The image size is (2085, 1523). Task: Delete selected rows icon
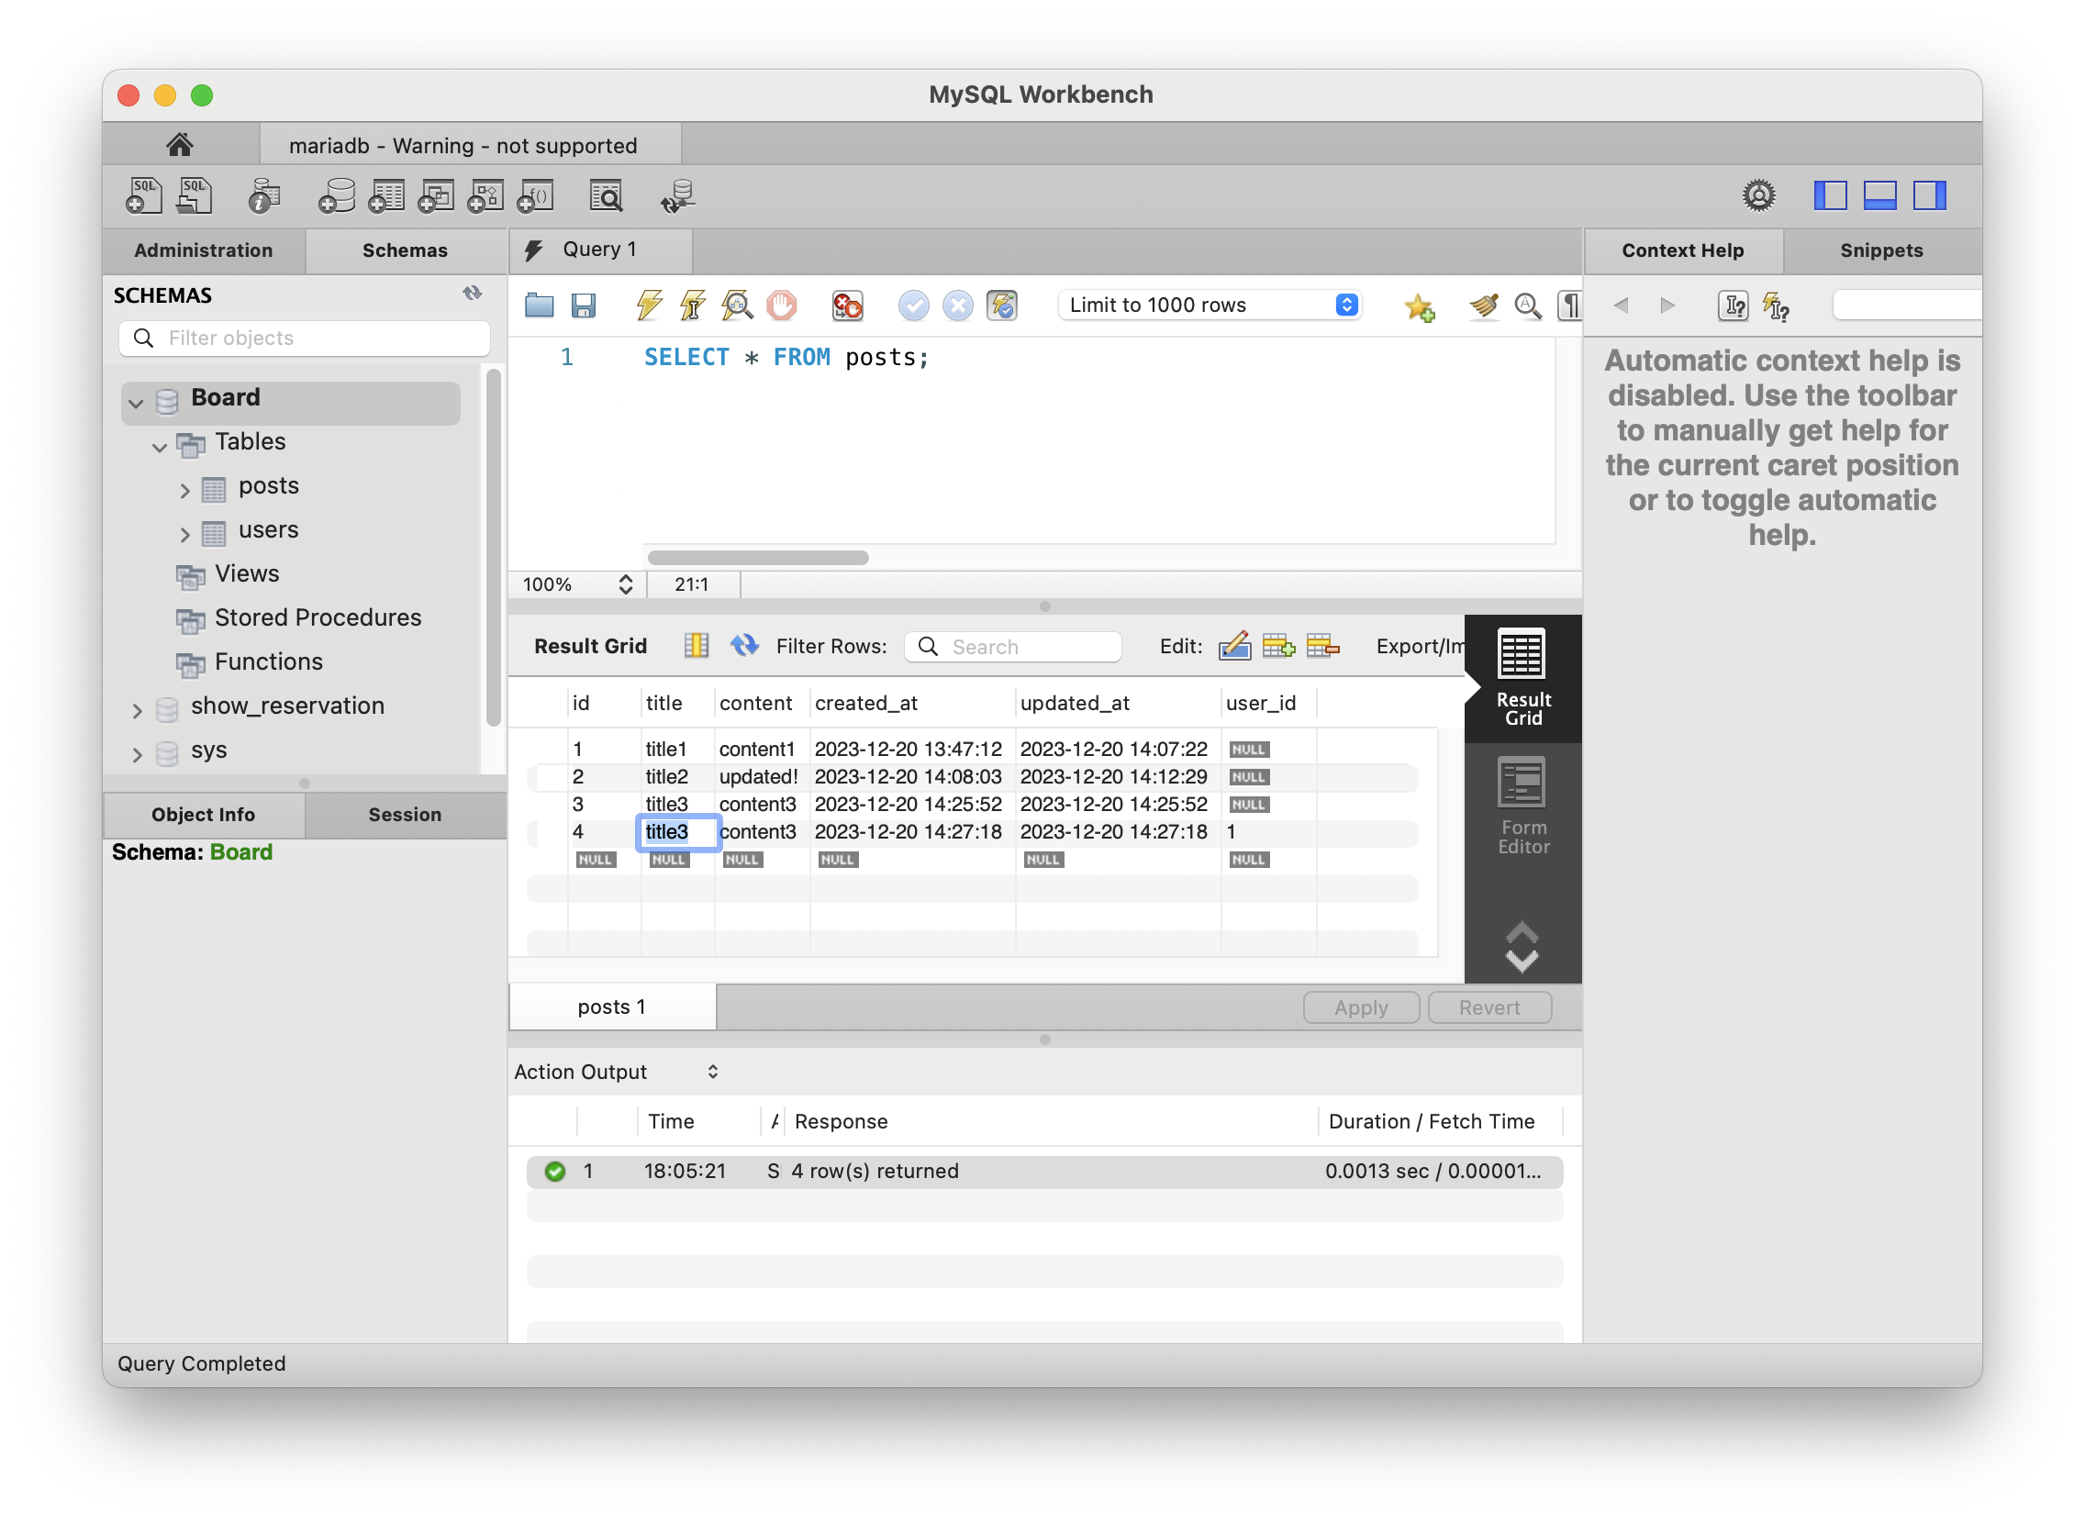pyautogui.click(x=1322, y=646)
